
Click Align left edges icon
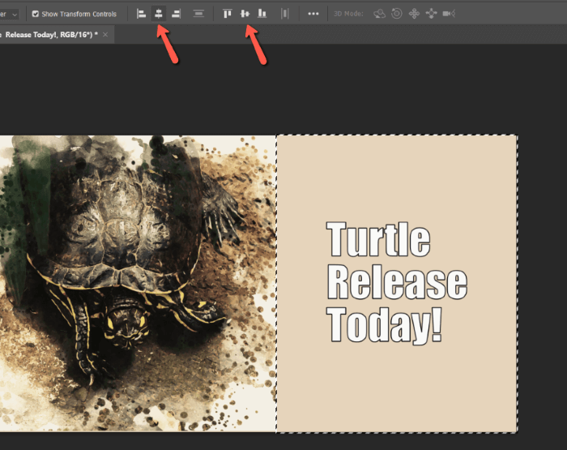tap(142, 14)
